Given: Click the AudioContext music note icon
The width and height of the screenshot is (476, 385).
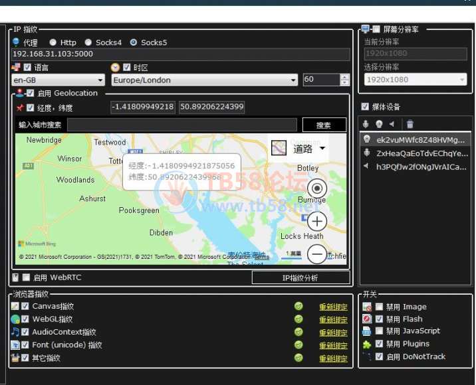Looking at the screenshot, I should (x=15, y=332).
